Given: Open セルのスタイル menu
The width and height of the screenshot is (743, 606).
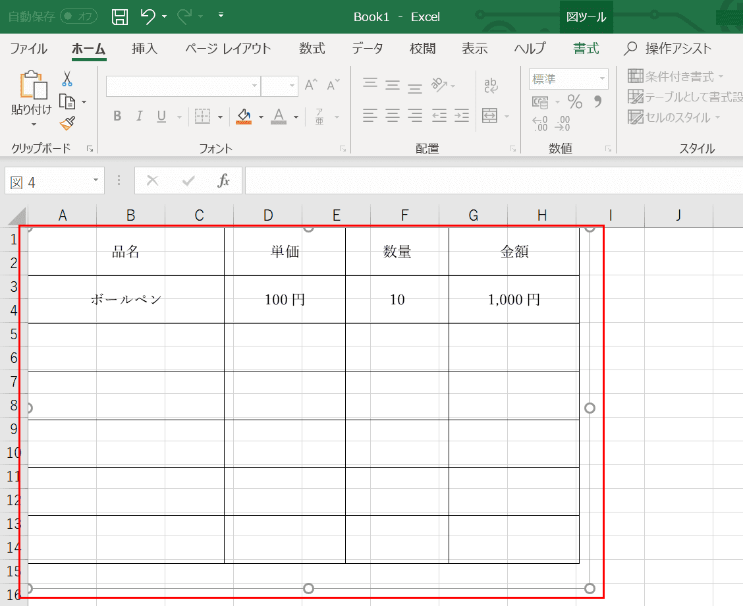Looking at the screenshot, I should 674,117.
